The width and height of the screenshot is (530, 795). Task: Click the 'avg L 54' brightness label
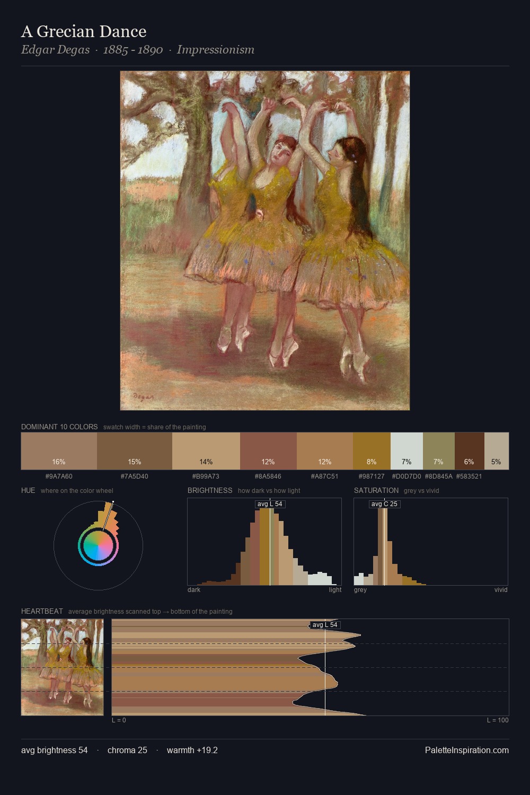click(270, 504)
